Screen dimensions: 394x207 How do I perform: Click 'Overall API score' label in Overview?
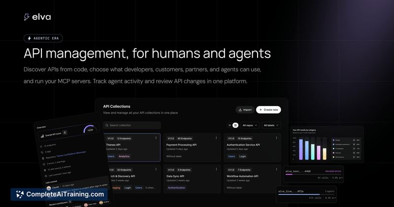53,135
